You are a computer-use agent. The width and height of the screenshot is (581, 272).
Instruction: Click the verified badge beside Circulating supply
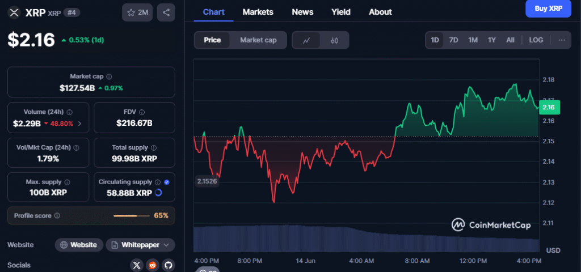pyautogui.click(x=167, y=182)
